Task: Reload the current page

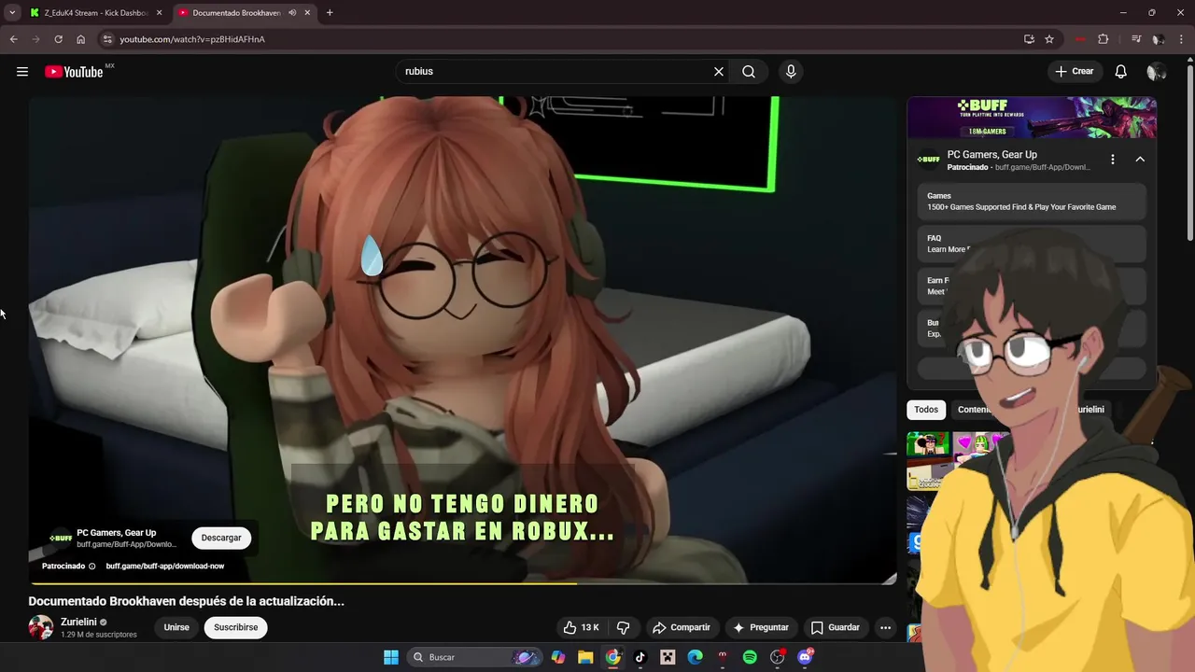Action: pos(58,39)
